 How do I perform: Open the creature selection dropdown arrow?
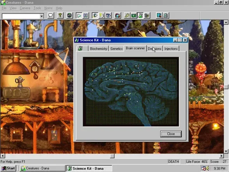tap(42, 16)
